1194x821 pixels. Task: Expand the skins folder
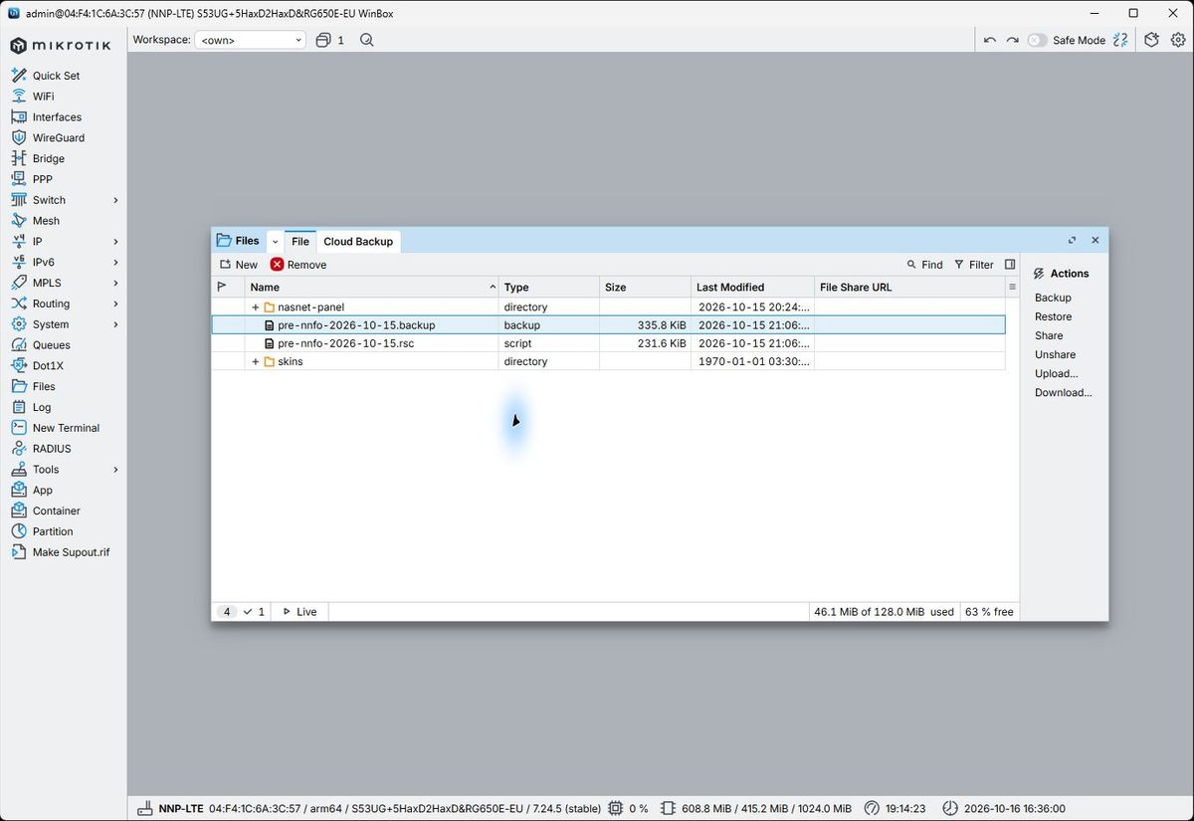tap(256, 362)
